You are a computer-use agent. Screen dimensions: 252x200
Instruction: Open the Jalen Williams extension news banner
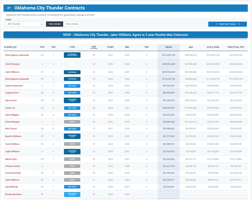(125, 34)
